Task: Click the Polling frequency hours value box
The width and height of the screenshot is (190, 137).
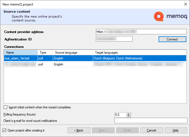Action: [120, 115]
